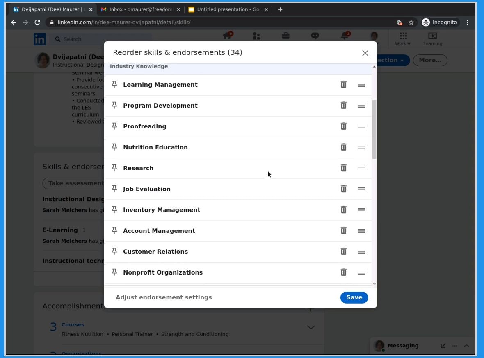Delete the Proofreading skill
This screenshot has width=484, height=358.
click(344, 126)
